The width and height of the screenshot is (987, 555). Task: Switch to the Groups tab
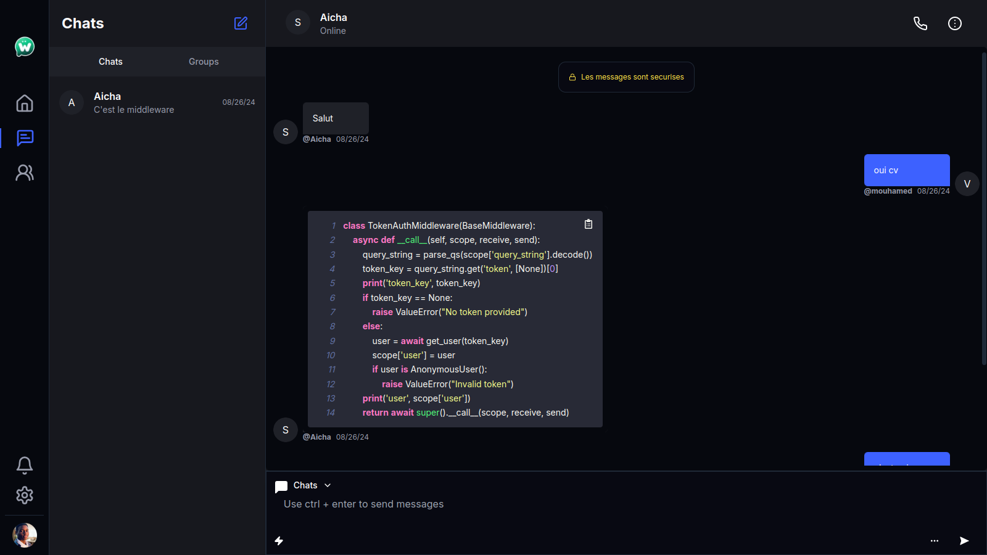point(204,61)
